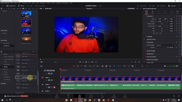
Task: Jump to last frame transport icon
Action: (x=92, y=62)
